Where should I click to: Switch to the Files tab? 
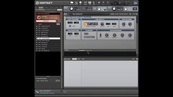click(37, 8)
